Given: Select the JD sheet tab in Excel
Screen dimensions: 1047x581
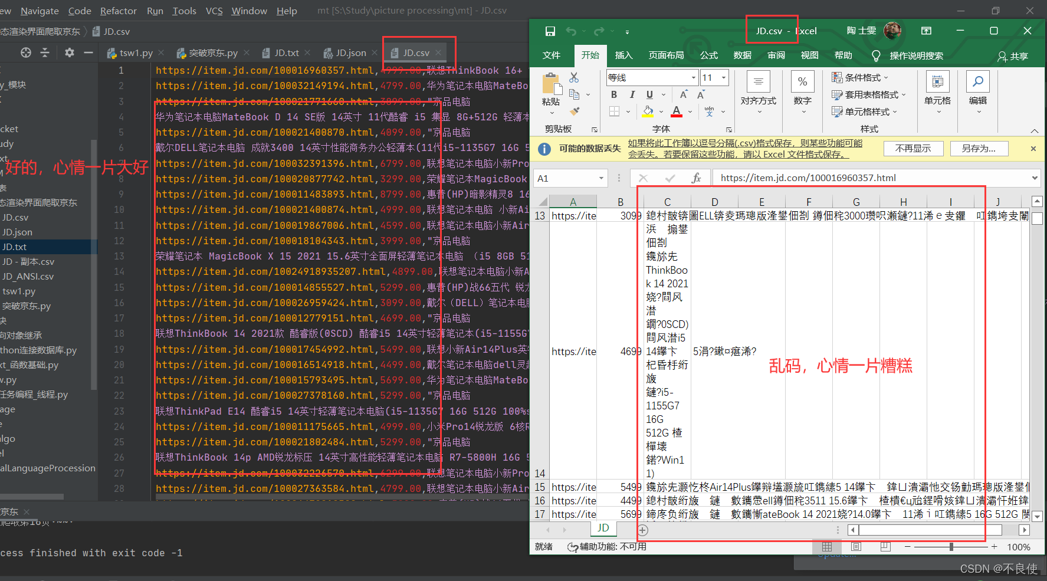Looking at the screenshot, I should pos(603,528).
